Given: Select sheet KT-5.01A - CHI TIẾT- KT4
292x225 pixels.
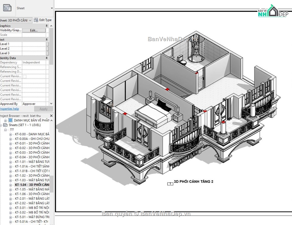Looking at the screenshot, I should click(32, 222).
